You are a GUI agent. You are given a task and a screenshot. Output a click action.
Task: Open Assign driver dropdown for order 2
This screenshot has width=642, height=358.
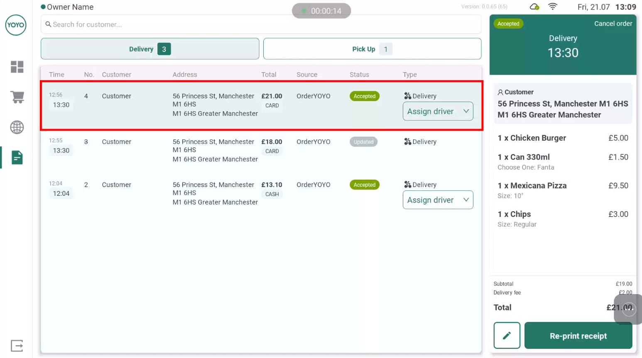438,200
